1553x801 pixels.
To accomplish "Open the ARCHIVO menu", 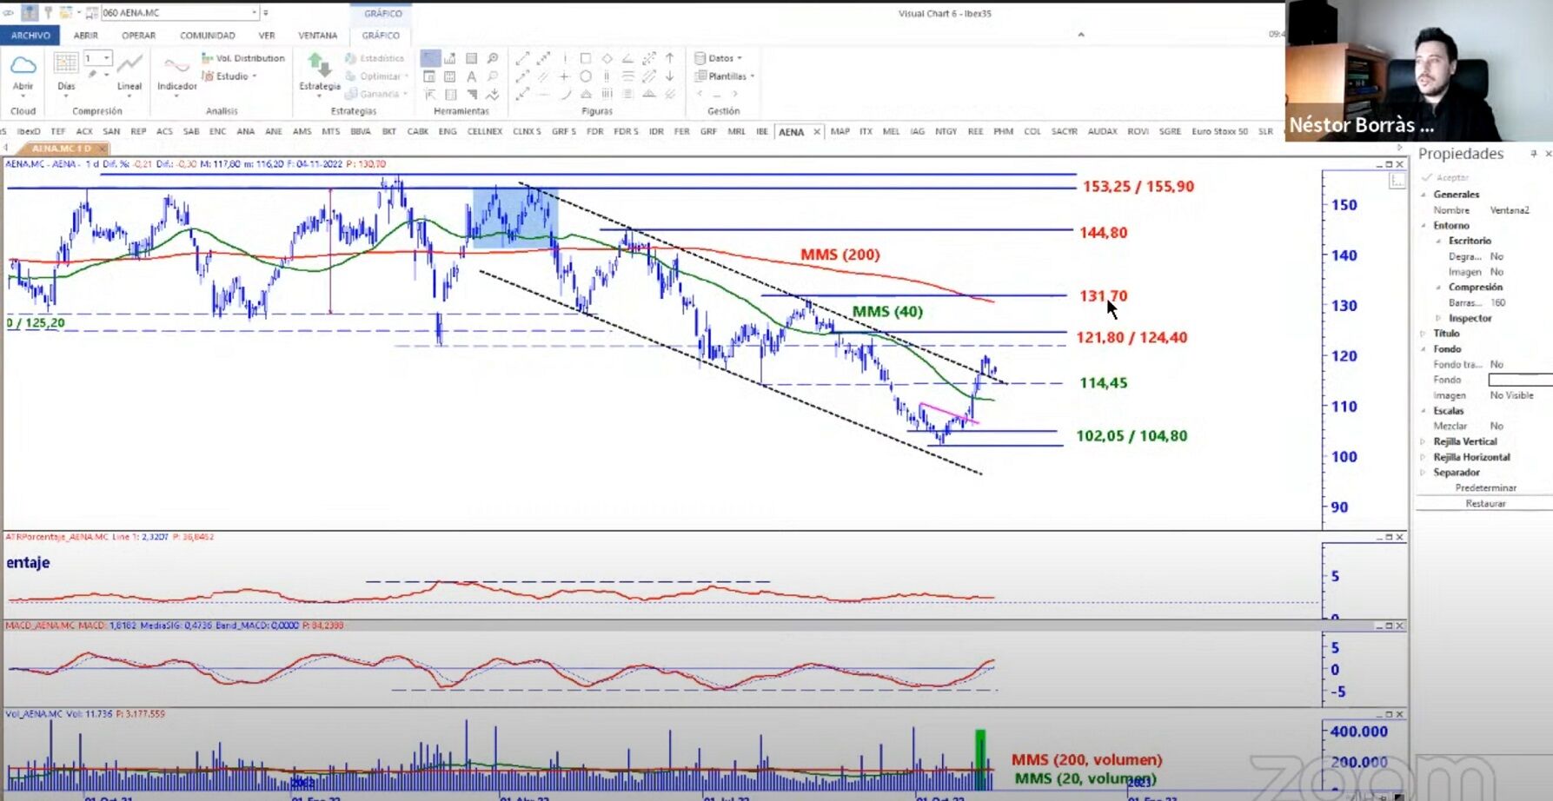I will (x=30, y=36).
